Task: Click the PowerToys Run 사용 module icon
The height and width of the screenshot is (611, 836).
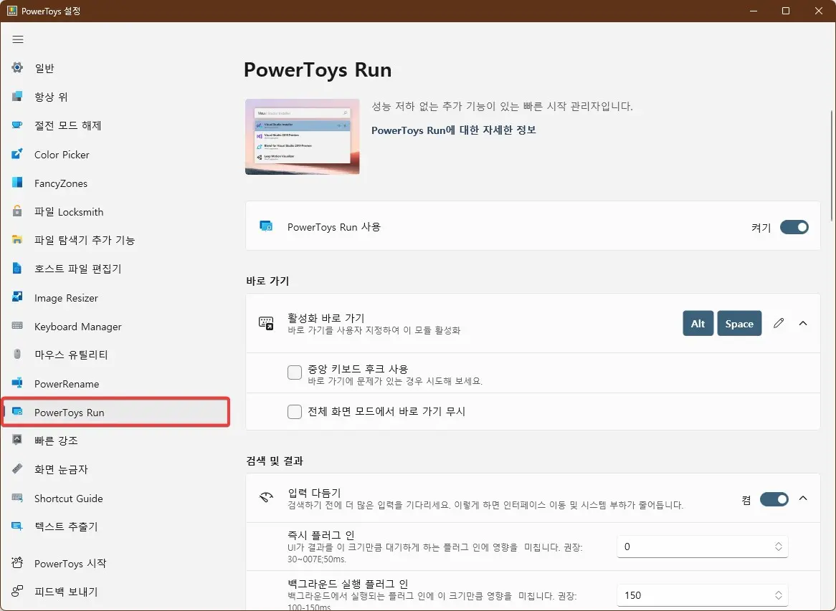Action: (x=266, y=226)
